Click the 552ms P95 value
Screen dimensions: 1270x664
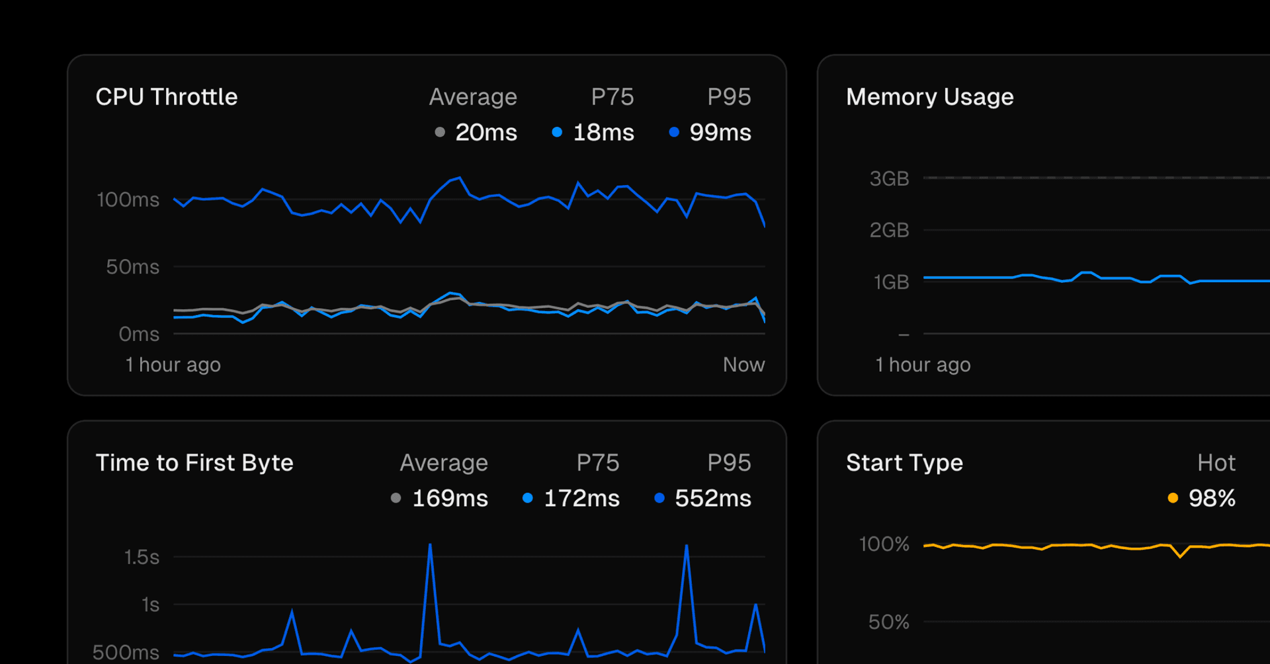coord(712,498)
